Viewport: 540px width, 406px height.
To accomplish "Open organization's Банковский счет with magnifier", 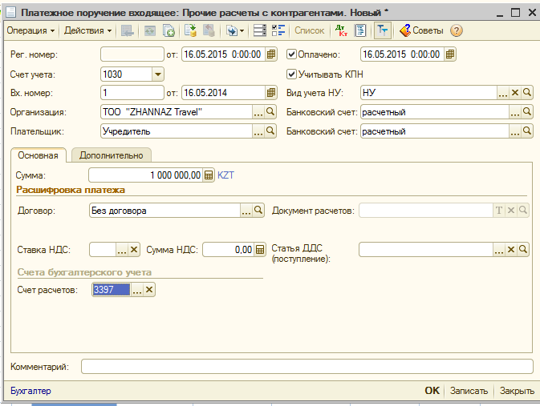I will (526, 112).
